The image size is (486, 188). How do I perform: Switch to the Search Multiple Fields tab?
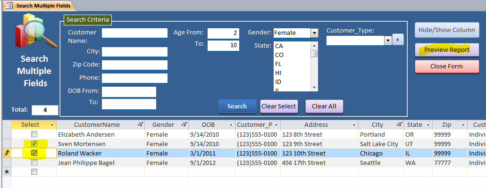[39, 6]
